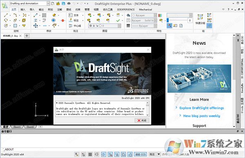Expand the Text tool dropdown arrow
This screenshot has width=245, height=158.
coord(82,15)
